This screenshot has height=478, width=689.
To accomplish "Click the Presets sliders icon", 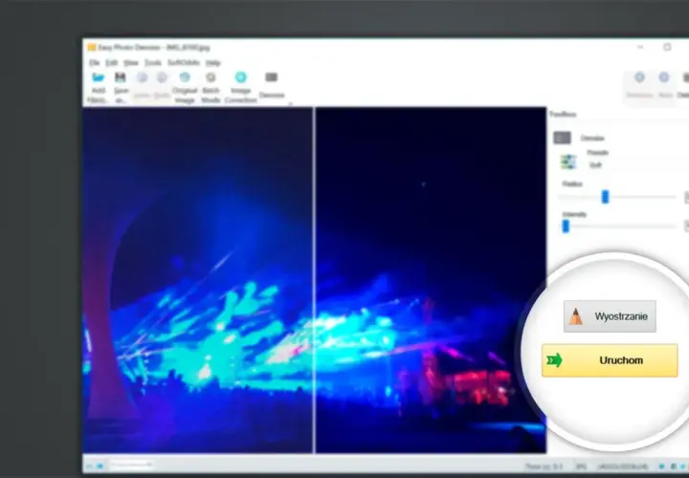I will 568,162.
